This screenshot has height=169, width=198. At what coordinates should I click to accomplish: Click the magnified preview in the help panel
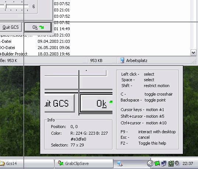click(x=79, y=93)
